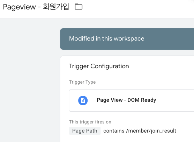Select the Trigger Configuration heading
194x142 pixels.
99,66
